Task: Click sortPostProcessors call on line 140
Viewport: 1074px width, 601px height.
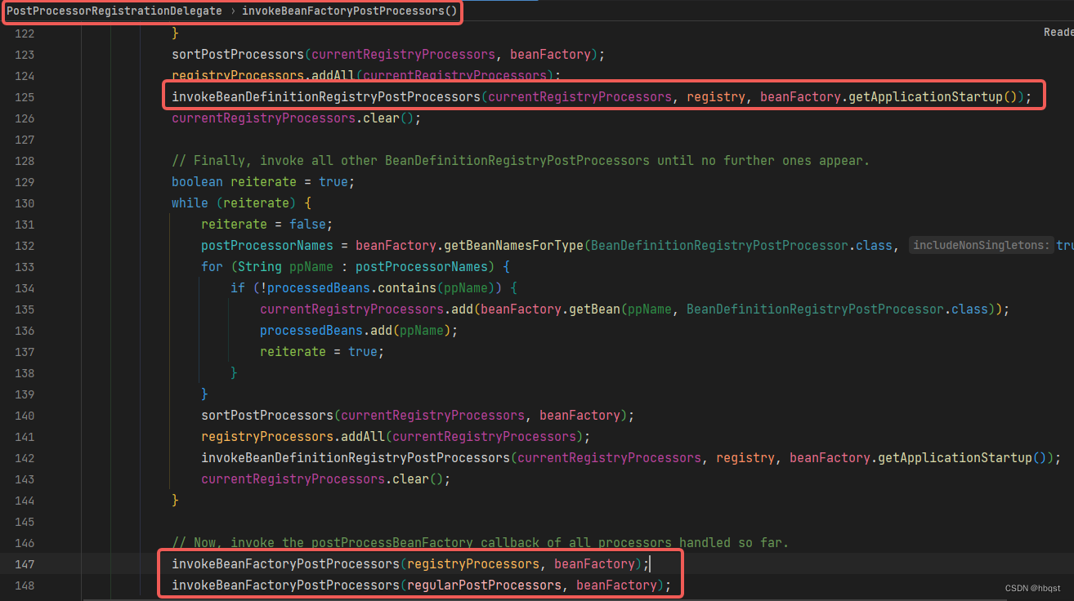Action: click(267, 416)
